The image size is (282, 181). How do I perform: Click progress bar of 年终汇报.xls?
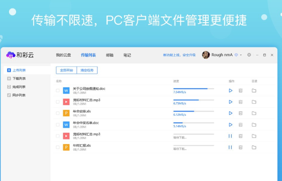tap(194, 146)
